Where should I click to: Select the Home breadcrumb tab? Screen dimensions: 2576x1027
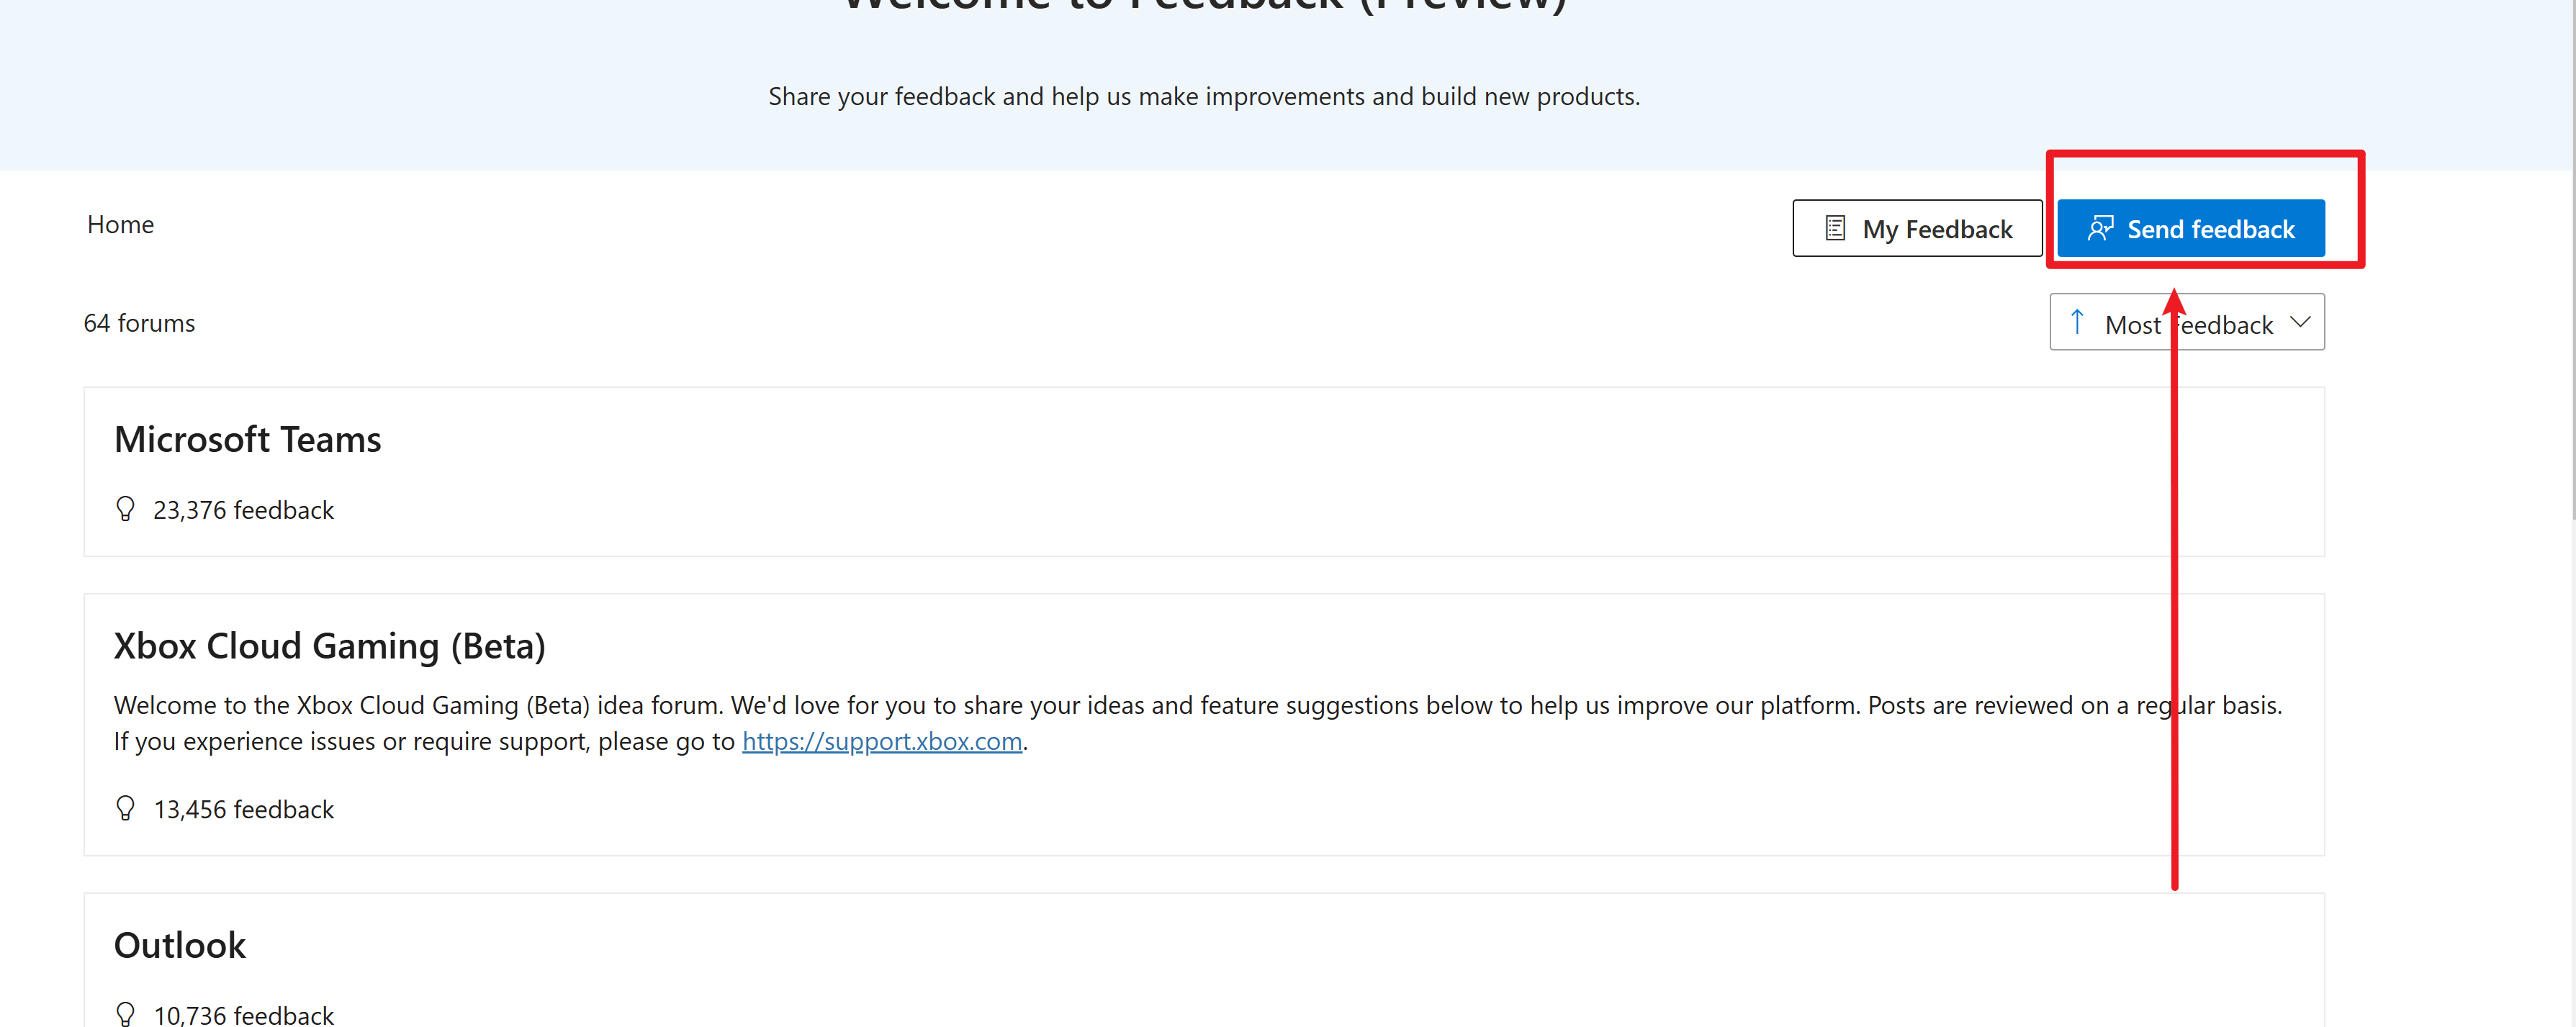(120, 224)
